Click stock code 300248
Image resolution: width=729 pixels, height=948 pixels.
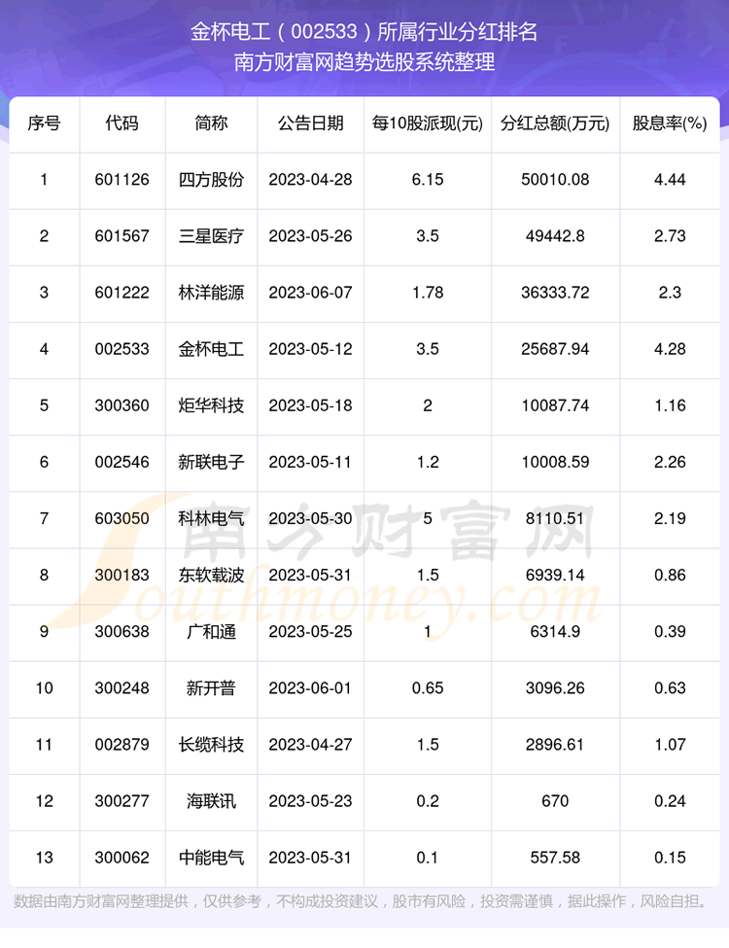click(122, 687)
